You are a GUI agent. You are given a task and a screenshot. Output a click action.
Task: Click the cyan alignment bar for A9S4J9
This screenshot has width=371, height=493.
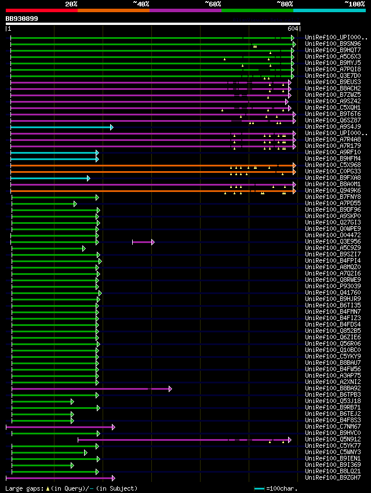(x=62, y=128)
